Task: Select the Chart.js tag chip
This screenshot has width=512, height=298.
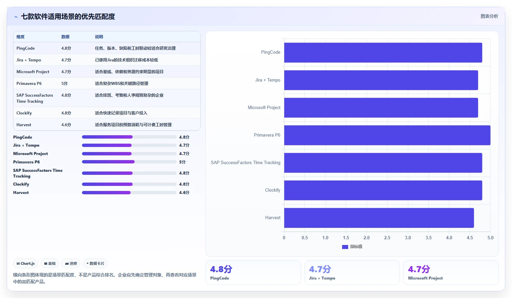Action: tap(26, 263)
